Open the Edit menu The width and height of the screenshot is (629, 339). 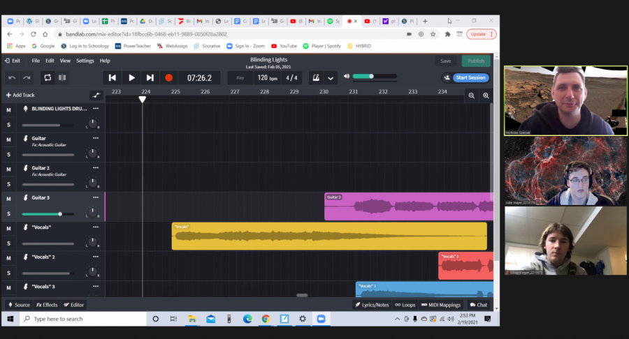click(x=50, y=61)
